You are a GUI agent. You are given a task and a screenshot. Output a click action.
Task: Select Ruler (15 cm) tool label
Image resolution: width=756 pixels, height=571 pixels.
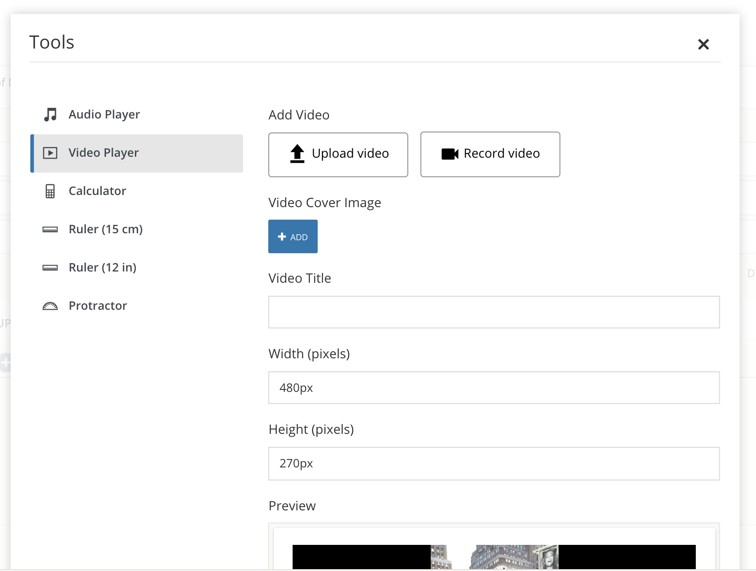coord(105,229)
